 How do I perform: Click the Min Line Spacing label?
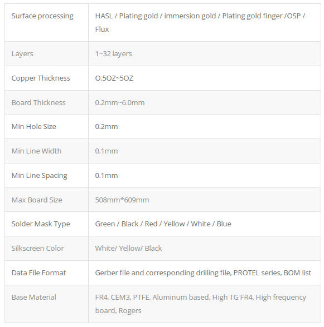point(40,176)
